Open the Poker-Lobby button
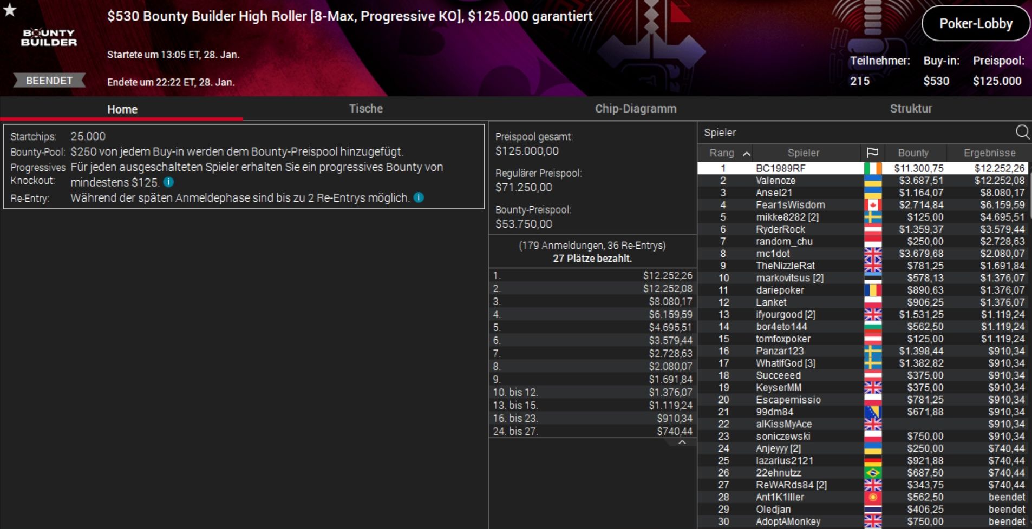 click(976, 24)
